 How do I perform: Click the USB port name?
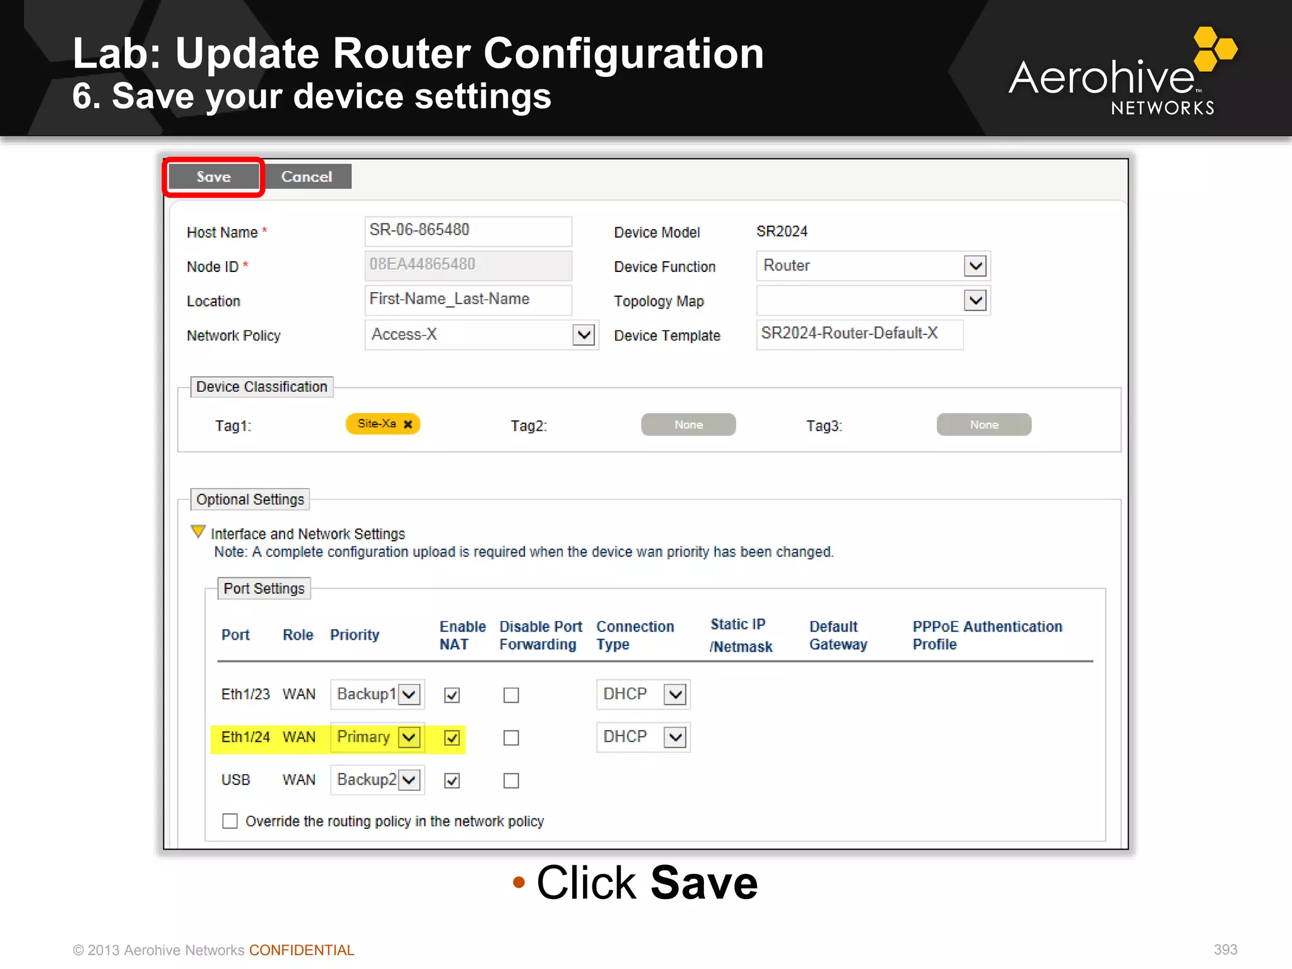pyautogui.click(x=235, y=780)
